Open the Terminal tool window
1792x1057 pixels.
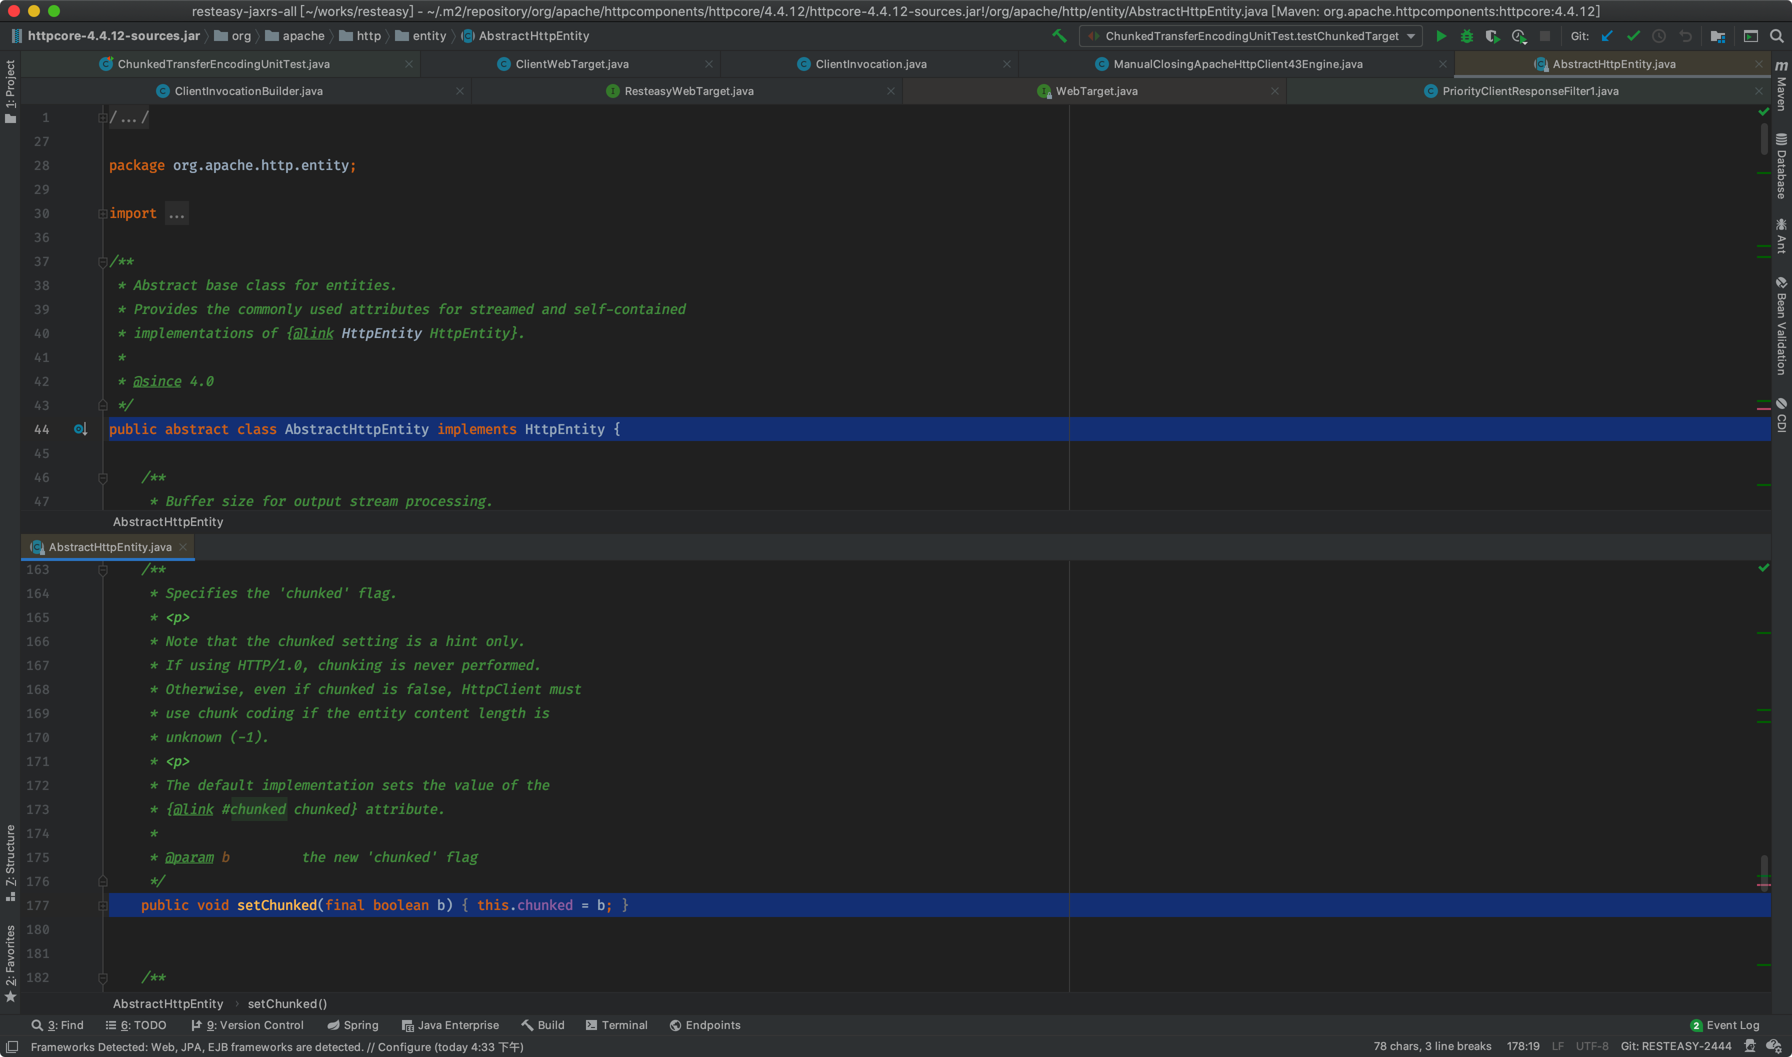pos(616,1025)
